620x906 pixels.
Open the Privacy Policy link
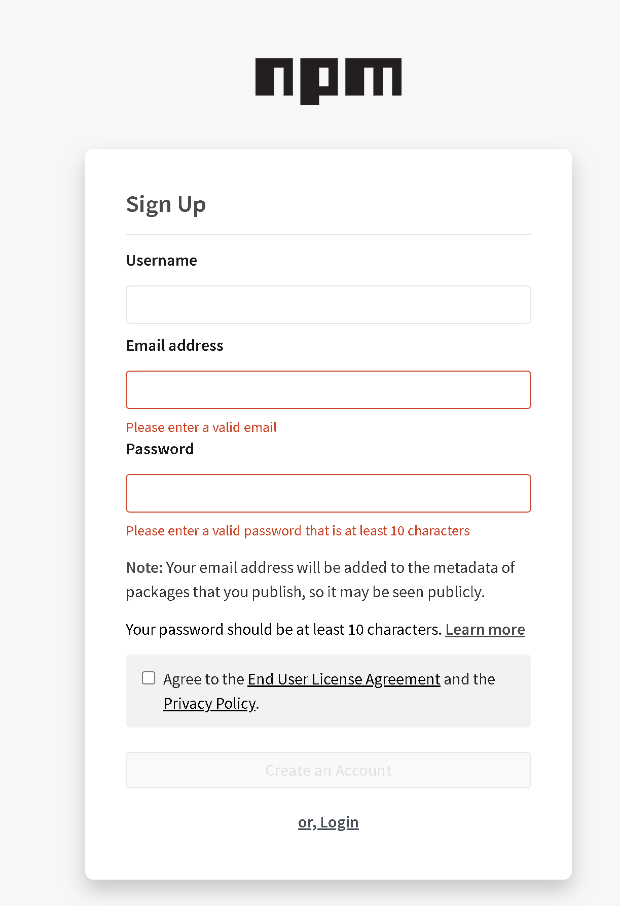(x=209, y=703)
